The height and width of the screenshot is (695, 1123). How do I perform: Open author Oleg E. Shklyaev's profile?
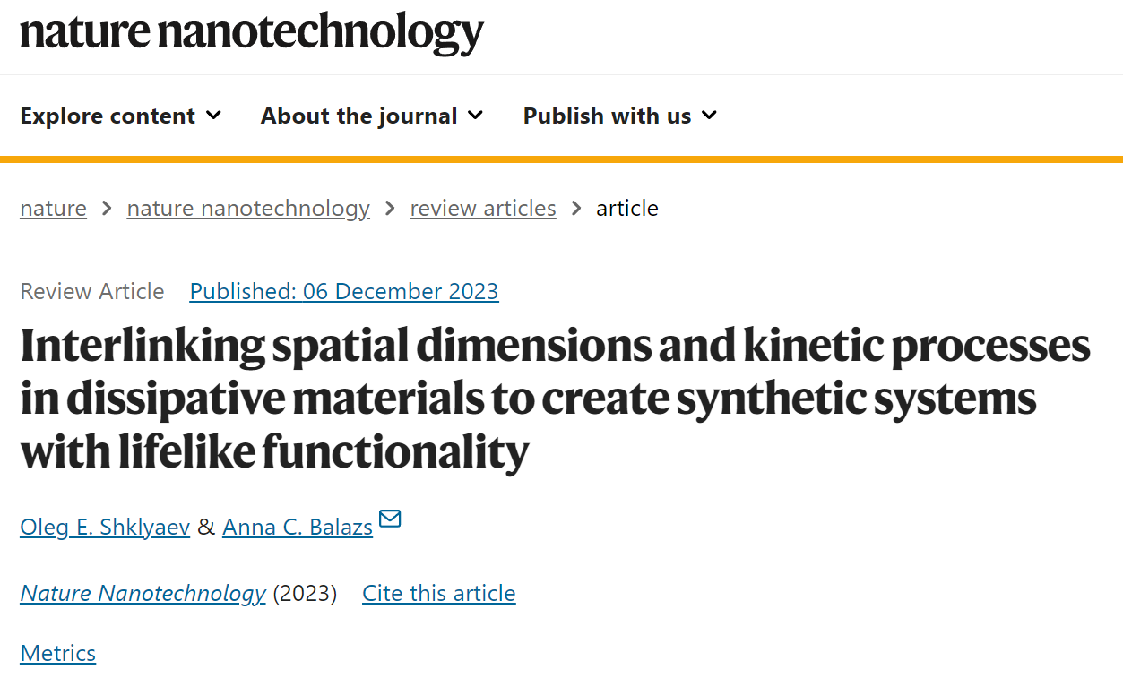point(105,527)
